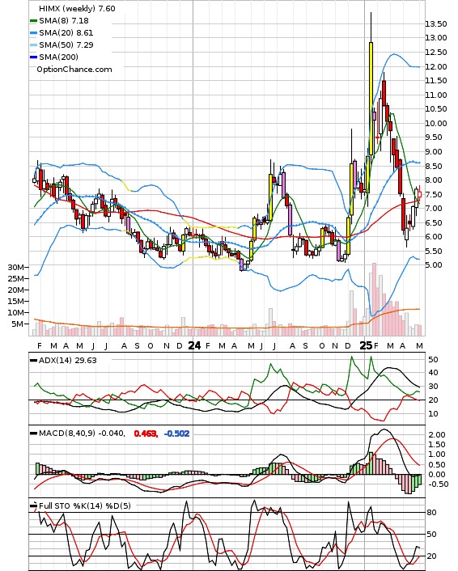Click the 13.50 price axis label
458x571 pixels.
coord(436,24)
